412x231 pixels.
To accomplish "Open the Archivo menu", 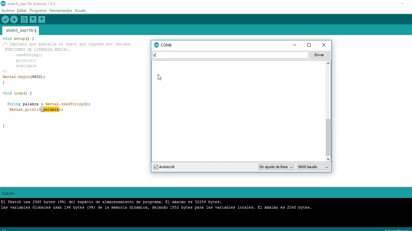I will (x=8, y=11).
